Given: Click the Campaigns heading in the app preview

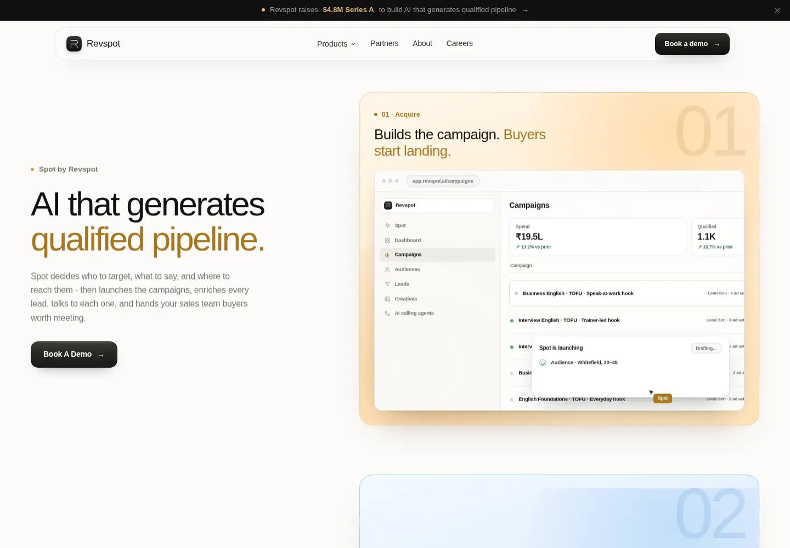Looking at the screenshot, I should click(x=529, y=206).
